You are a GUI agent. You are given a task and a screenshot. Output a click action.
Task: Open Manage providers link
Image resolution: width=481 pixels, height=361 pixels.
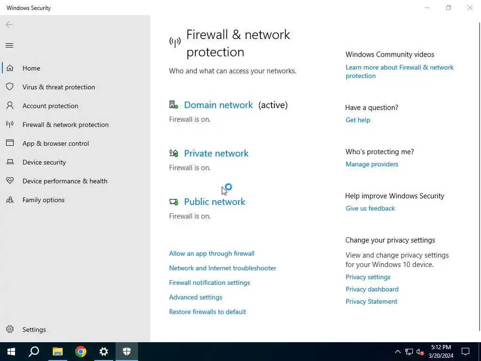(x=372, y=164)
